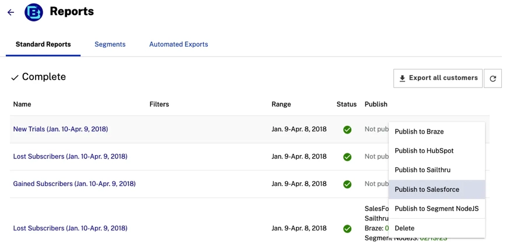
Task: Click the refresh icon button
Action: point(493,78)
